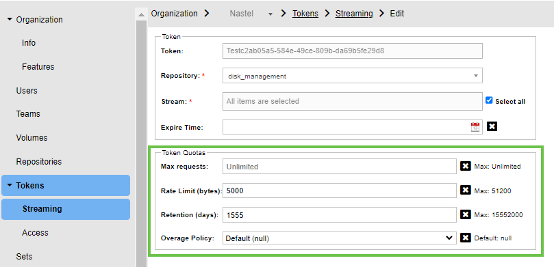Go to Volumes section

point(32,138)
